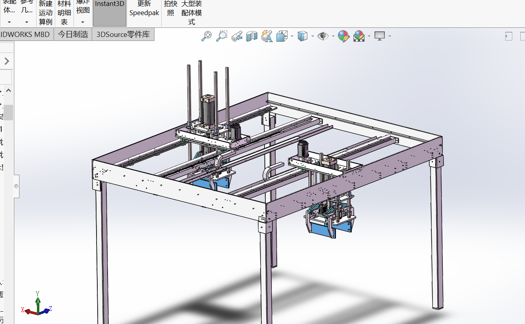Expand the feature tree panel chevron
Image resolution: width=525 pixels, height=324 pixels.
7,61
